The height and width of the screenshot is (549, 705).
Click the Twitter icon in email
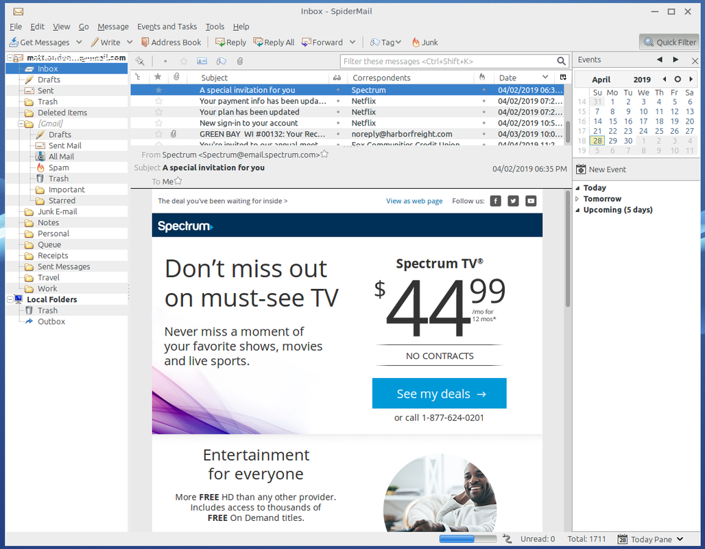click(513, 201)
